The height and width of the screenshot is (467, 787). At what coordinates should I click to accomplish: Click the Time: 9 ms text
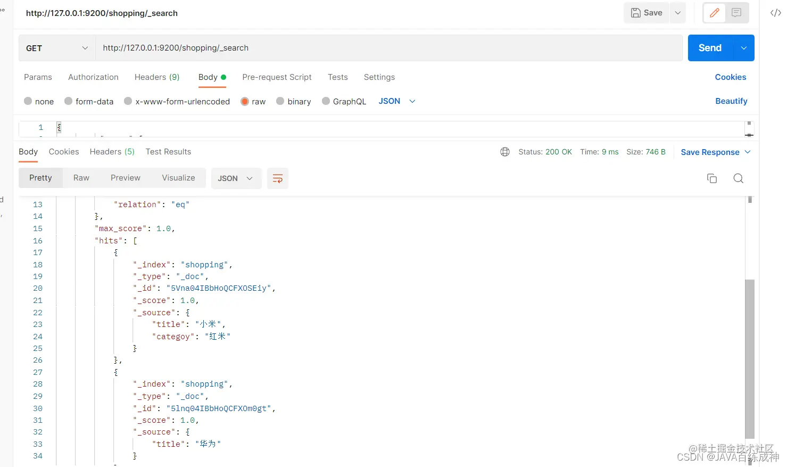coord(599,152)
